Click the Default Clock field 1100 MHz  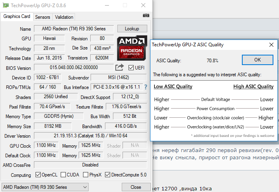pyautogui.click(x=46, y=155)
